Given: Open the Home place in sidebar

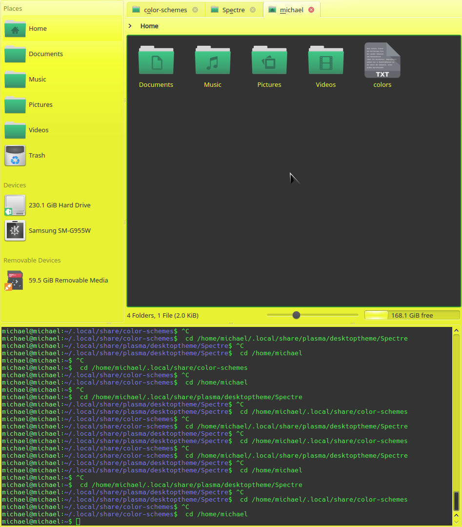Looking at the screenshot, I should click(62, 29).
